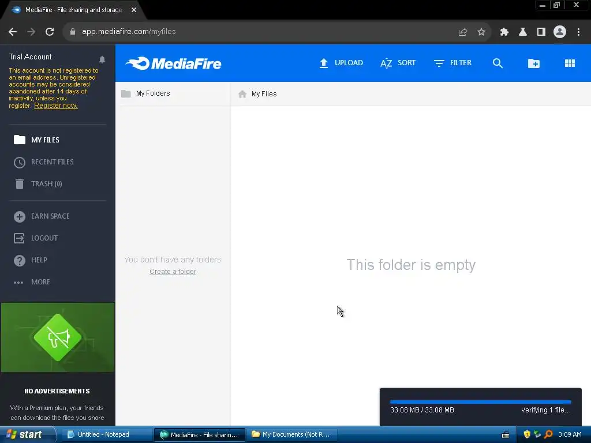The width and height of the screenshot is (591, 443).
Task: Click the upload progress bar
Action: click(x=480, y=402)
